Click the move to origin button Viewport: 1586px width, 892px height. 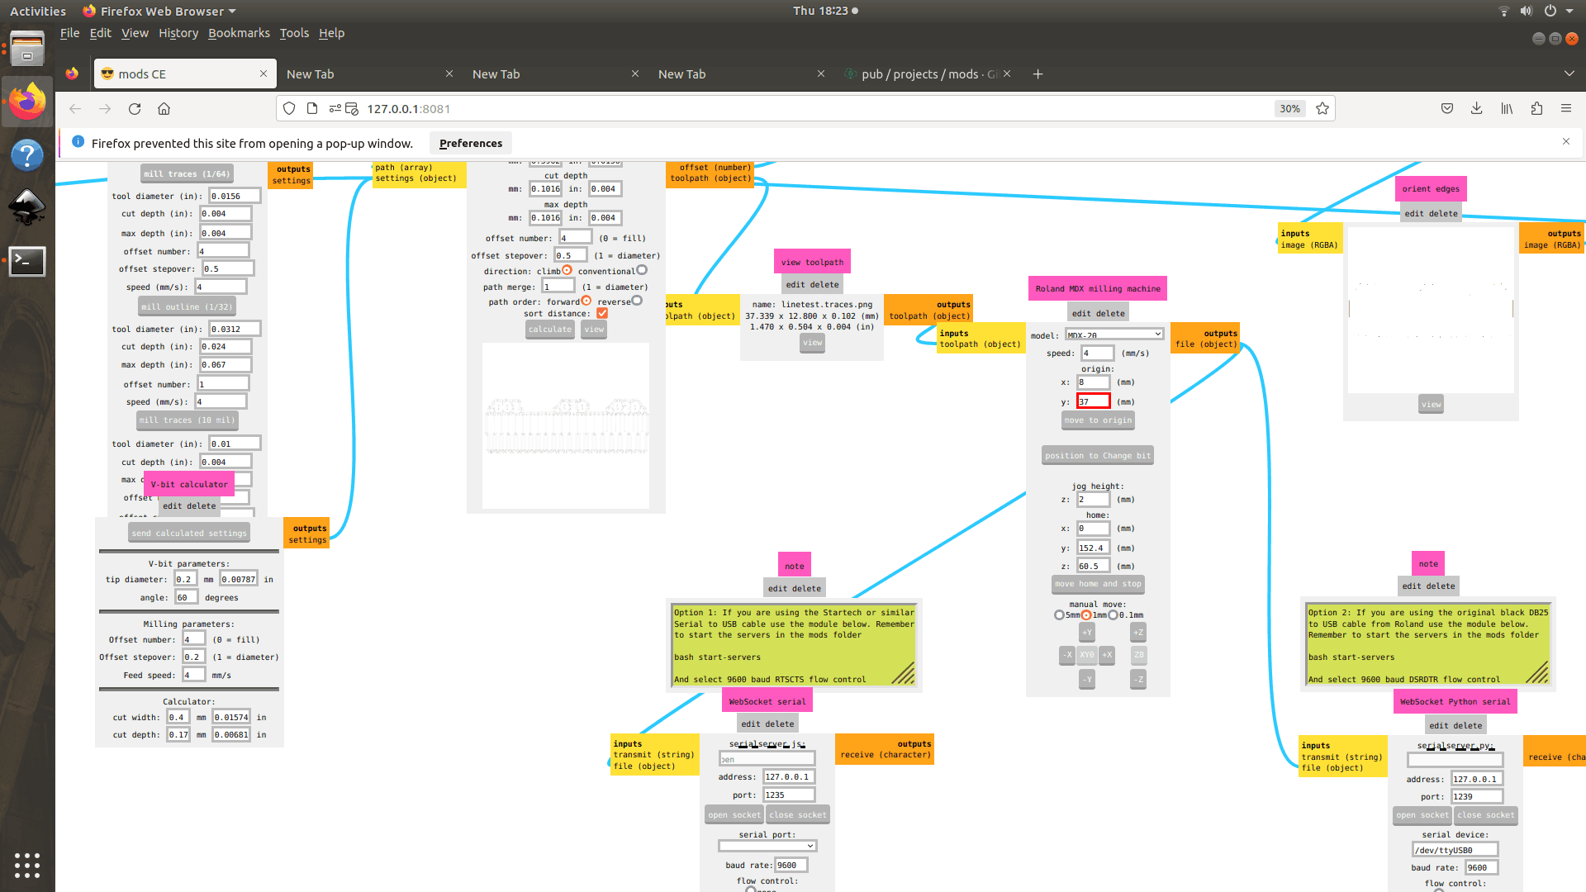pyautogui.click(x=1098, y=420)
